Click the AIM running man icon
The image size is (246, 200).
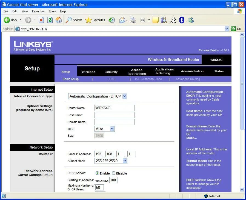[173, 20]
